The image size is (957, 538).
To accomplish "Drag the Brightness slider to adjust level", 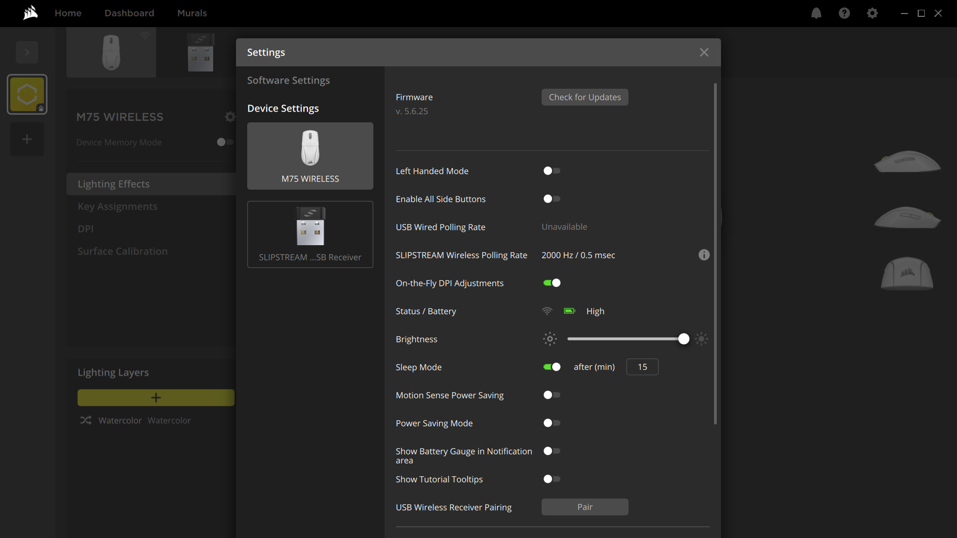I will [684, 339].
